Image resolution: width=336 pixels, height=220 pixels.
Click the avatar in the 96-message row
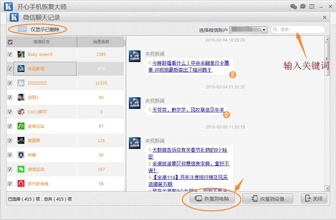21,155
